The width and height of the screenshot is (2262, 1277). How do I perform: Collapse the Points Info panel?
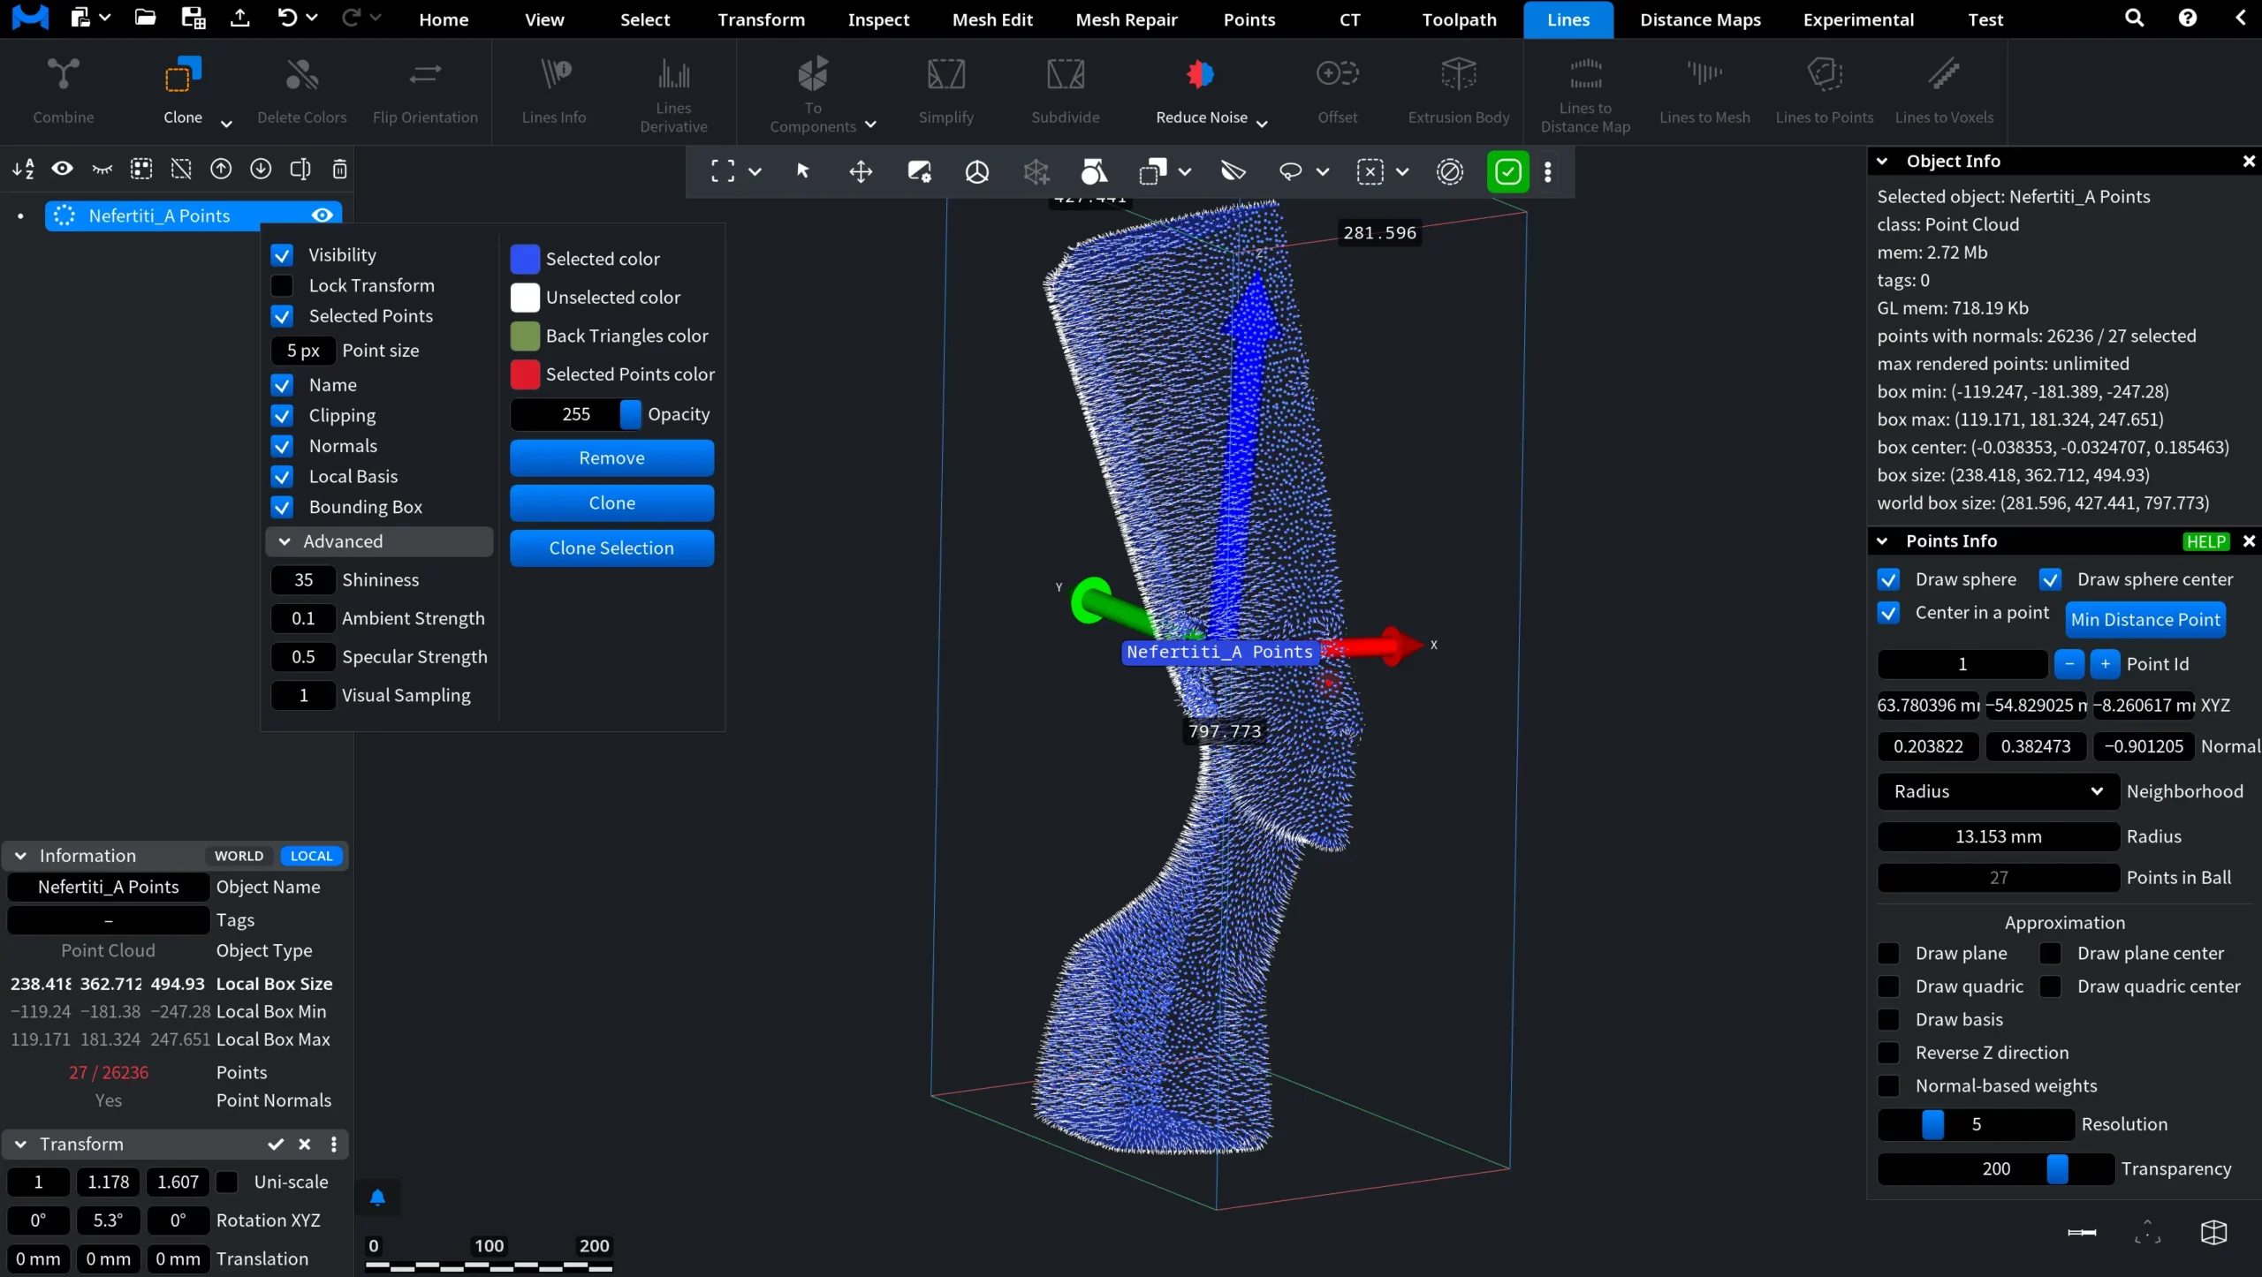pyautogui.click(x=1882, y=540)
